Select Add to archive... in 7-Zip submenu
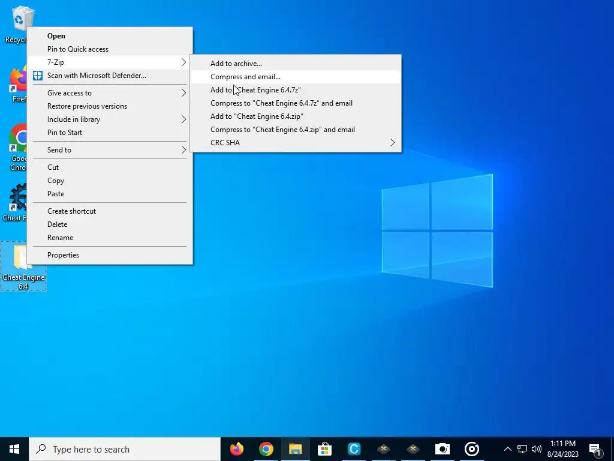This screenshot has height=461, width=614. click(x=296, y=64)
